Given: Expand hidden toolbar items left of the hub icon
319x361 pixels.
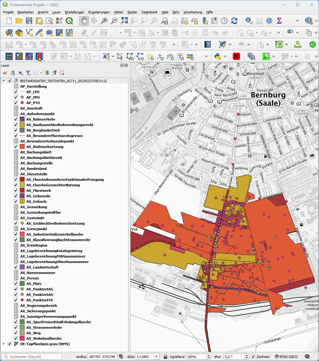Looking at the screenshot, I should pyautogui.click(x=287, y=44).
